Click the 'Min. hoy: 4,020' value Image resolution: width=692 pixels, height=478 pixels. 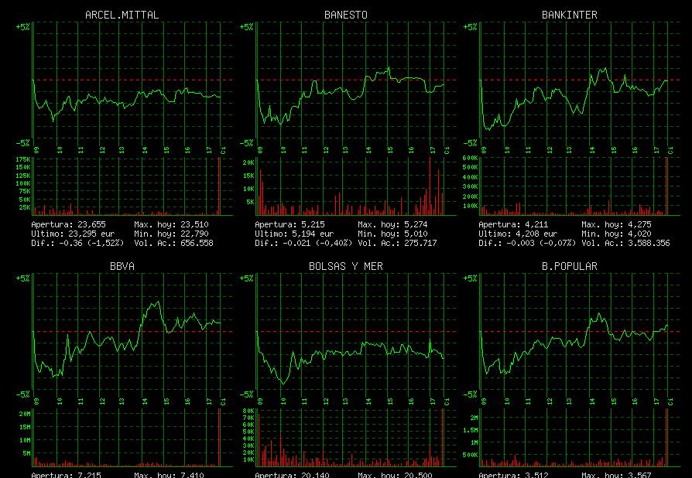tap(617, 234)
